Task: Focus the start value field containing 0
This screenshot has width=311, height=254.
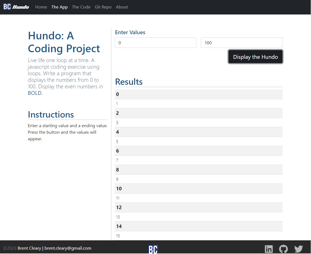Action: 155,43
